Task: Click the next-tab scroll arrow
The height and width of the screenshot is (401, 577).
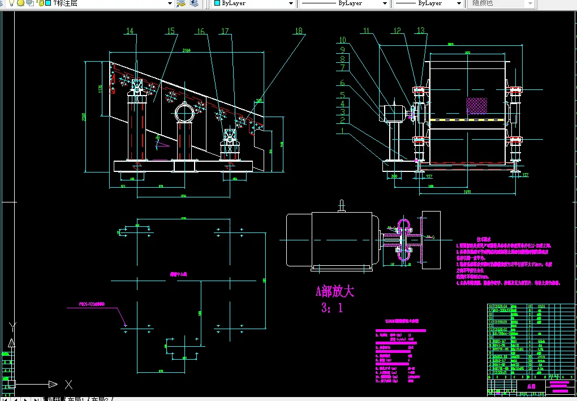Action: (25, 399)
